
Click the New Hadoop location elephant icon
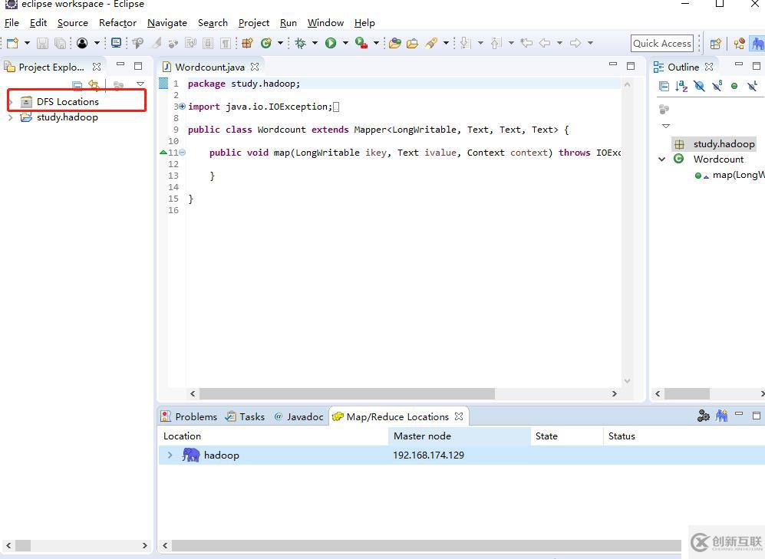coord(721,416)
